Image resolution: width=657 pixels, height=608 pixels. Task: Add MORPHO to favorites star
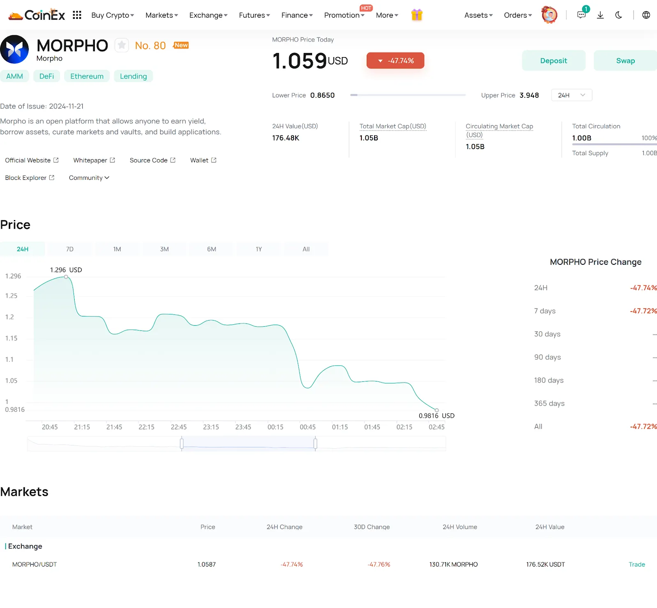[x=122, y=45]
